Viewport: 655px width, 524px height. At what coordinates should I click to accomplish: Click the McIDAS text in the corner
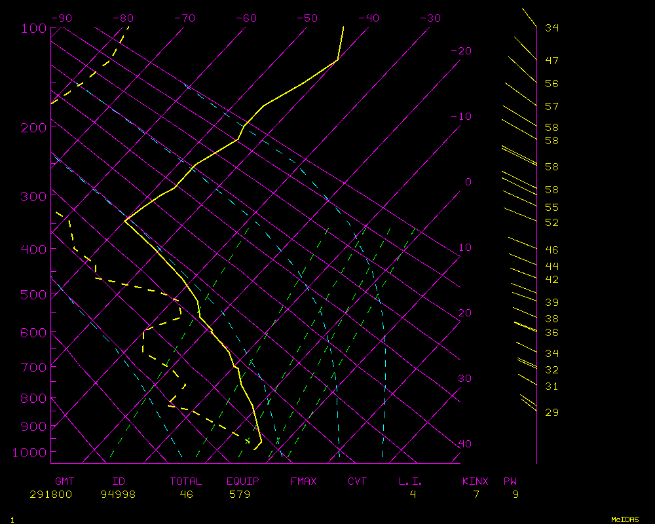pos(625,519)
